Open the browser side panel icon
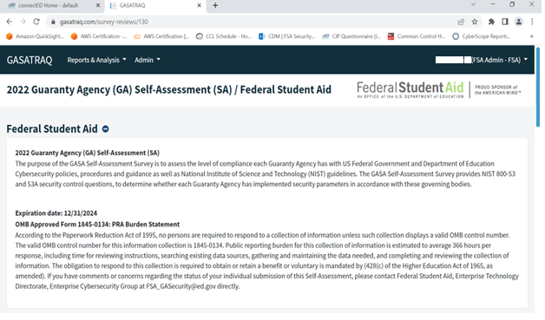 point(505,22)
